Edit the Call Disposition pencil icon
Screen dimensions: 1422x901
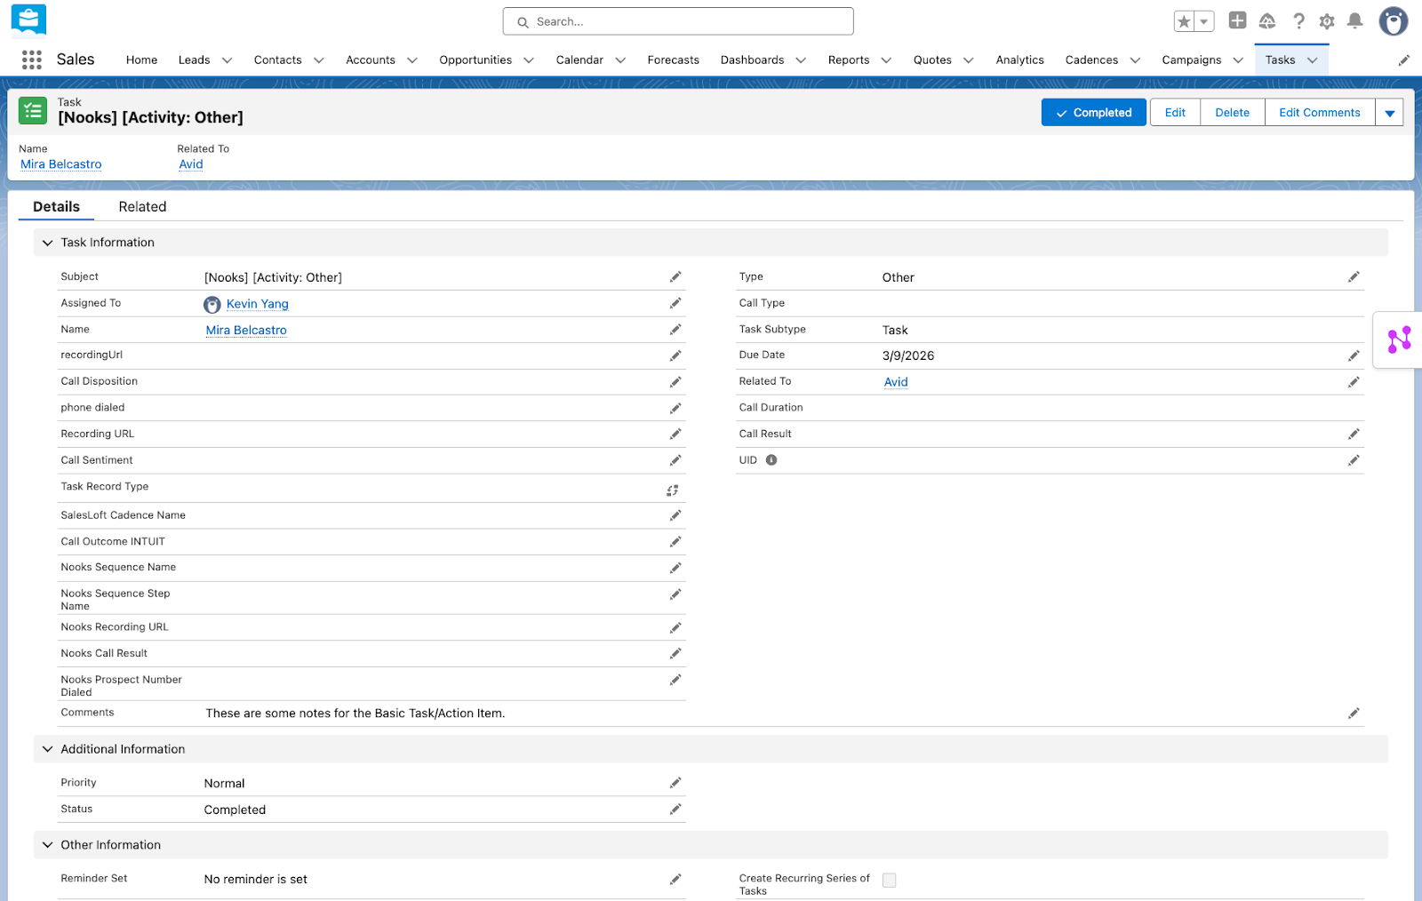tap(675, 382)
